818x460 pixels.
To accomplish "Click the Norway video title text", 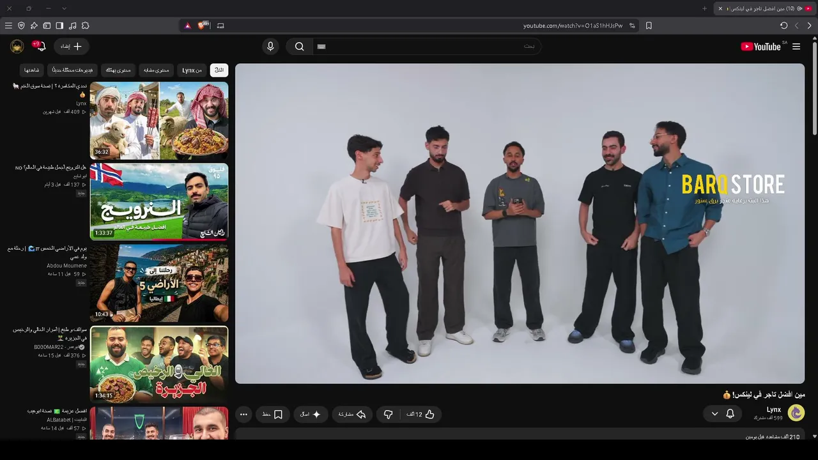I will [x=51, y=167].
